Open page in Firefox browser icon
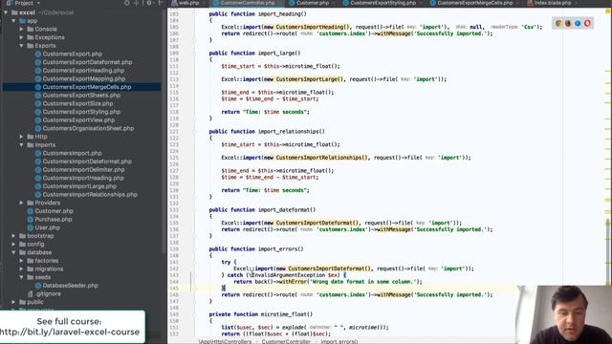612x344 pixels. coord(568,23)
